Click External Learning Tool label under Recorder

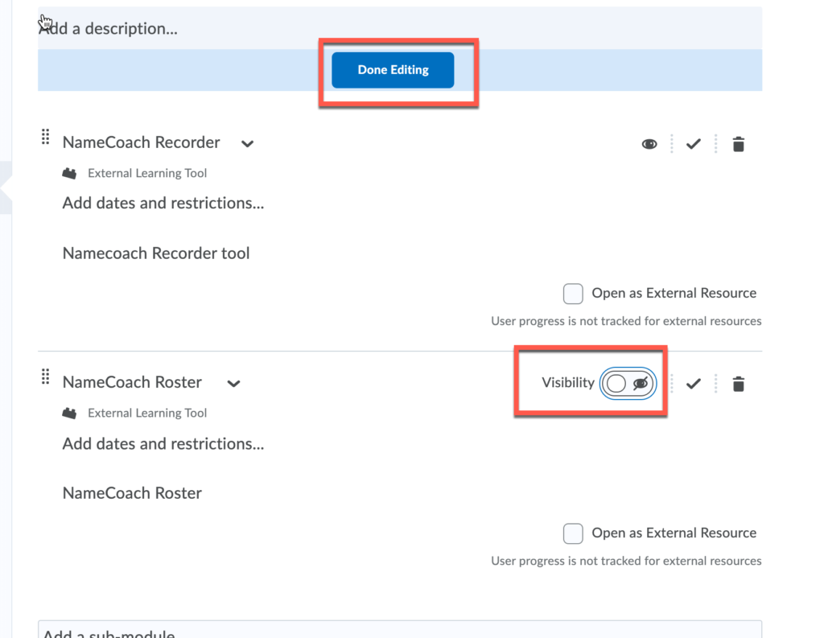(147, 174)
